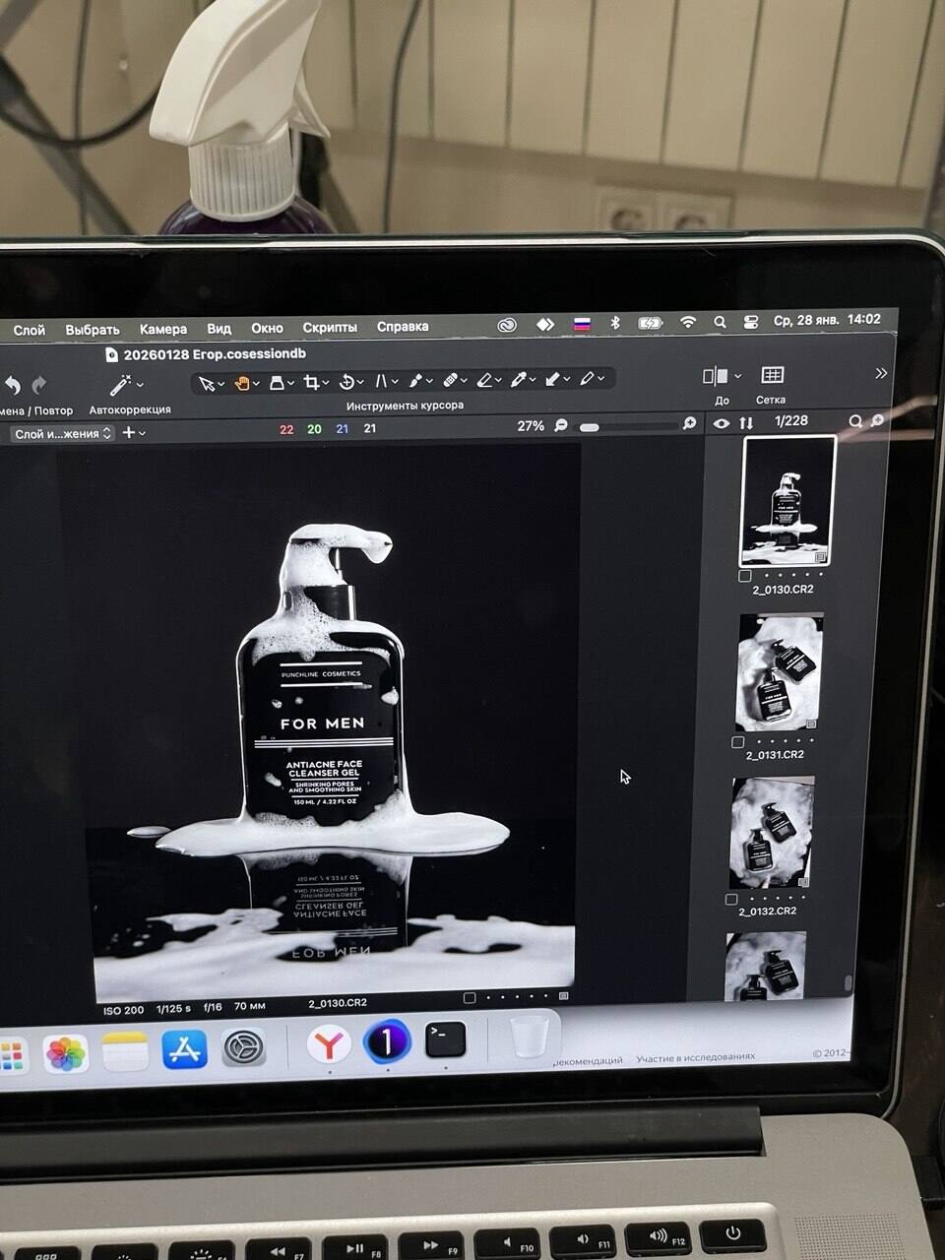Viewport: 945px width, 1260px height.
Task: Open Creative Cloud in the menu bar
Action: pyautogui.click(x=507, y=325)
